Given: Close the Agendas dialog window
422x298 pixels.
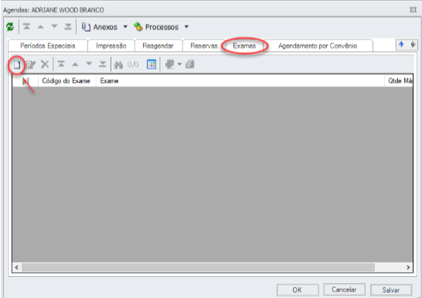Looking at the screenshot, I should (x=413, y=10).
